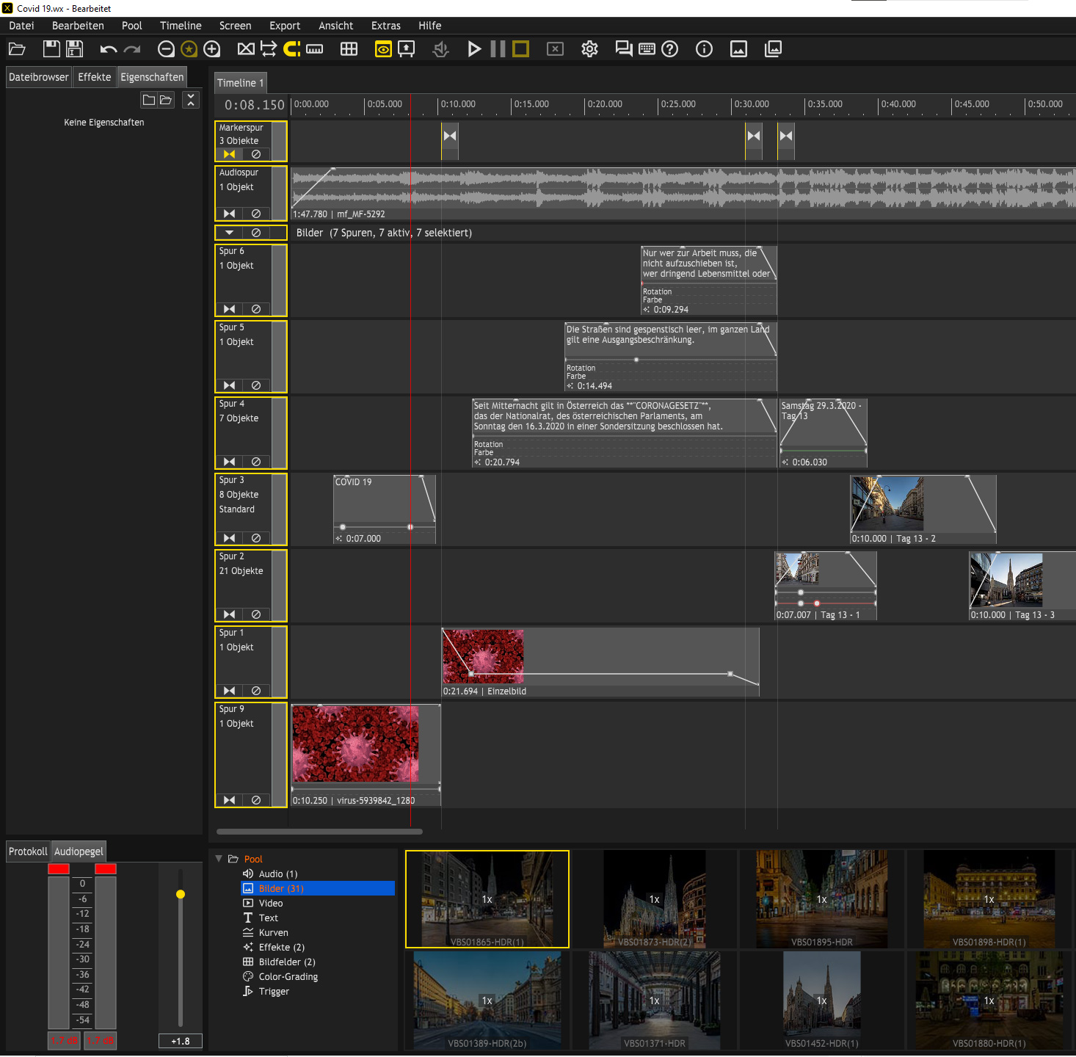Open the Pool menu
Image resolution: width=1076 pixels, height=1057 pixels.
[132, 26]
